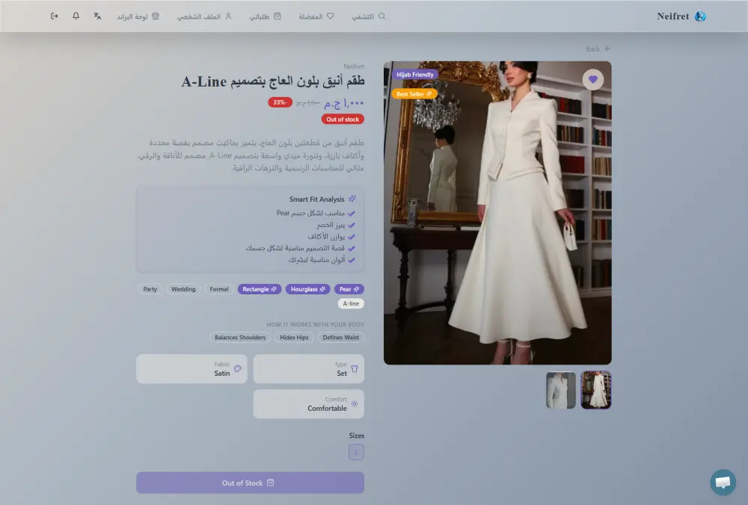Go Back to previous page

(598, 49)
